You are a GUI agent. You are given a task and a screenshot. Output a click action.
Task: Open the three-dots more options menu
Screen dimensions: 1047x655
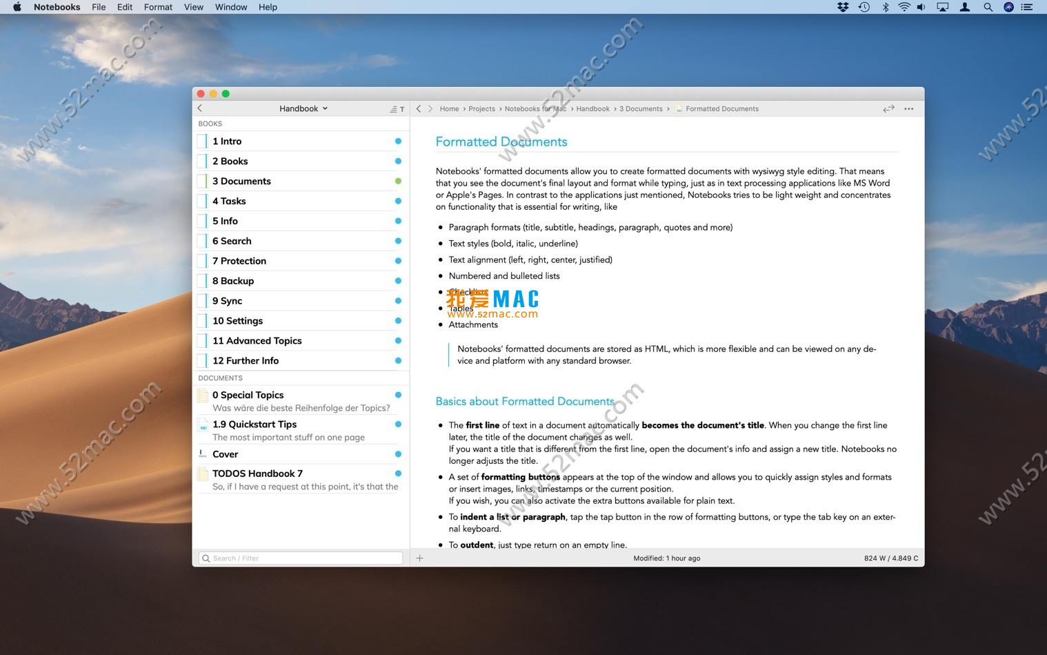click(x=908, y=108)
